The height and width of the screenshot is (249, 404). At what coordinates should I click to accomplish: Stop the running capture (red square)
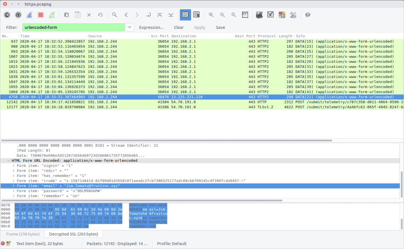click(x=40, y=15)
